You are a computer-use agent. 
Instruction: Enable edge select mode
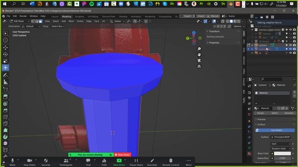coord(37,21)
